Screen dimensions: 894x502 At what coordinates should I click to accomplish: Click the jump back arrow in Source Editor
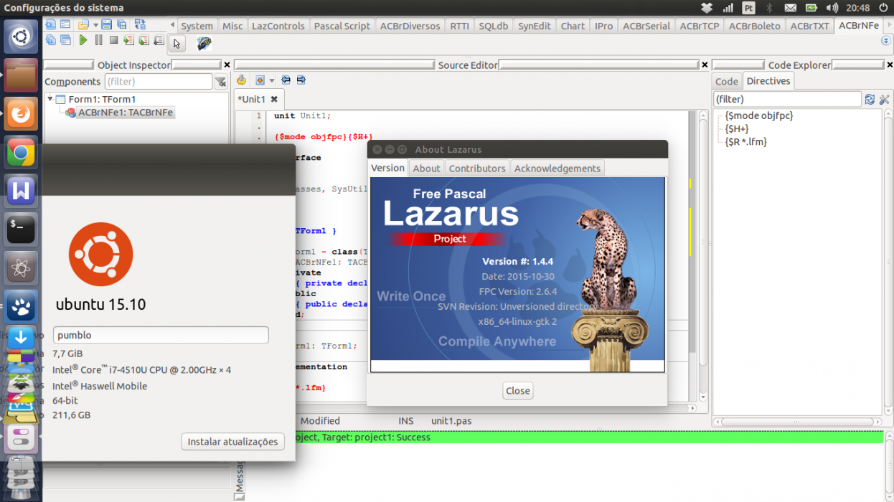(x=286, y=80)
